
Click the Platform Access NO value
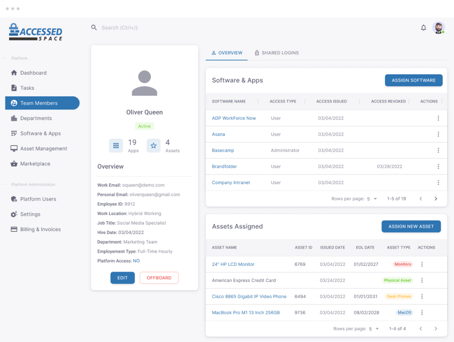pyautogui.click(x=136, y=261)
